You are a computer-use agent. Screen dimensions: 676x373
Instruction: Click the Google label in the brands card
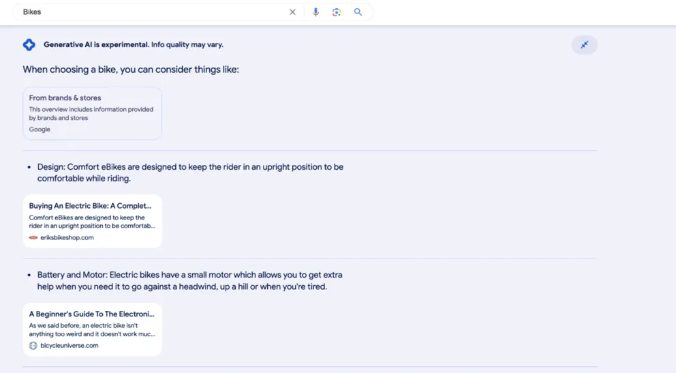[x=40, y=130]
